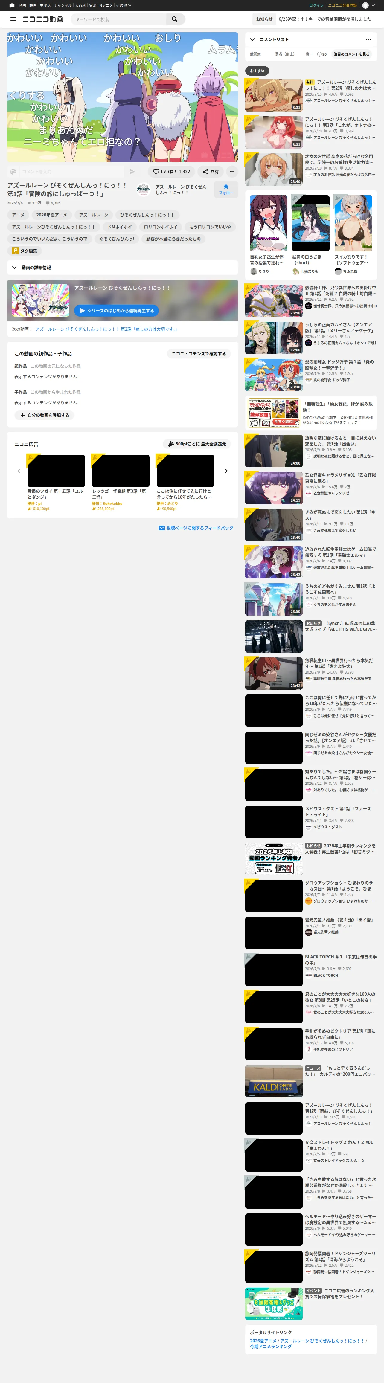The width and height of the screenshot is (384, 1383).
Task: Click the envelope feedback icon
Action: pyautogui.click(x=162, y=528)
